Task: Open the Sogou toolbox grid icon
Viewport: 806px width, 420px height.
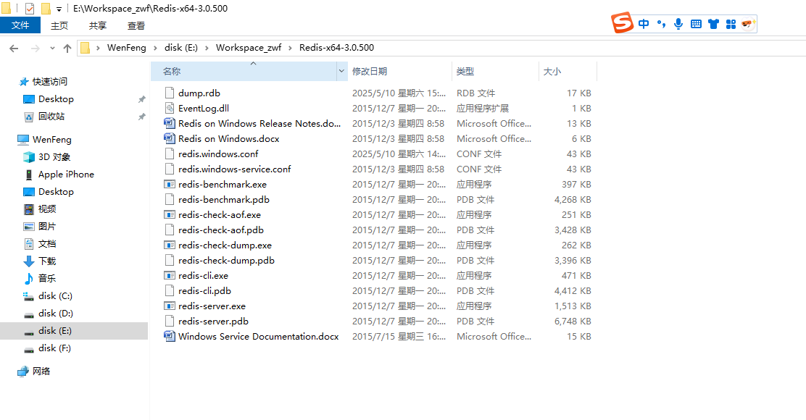Action: coord(731,24)
